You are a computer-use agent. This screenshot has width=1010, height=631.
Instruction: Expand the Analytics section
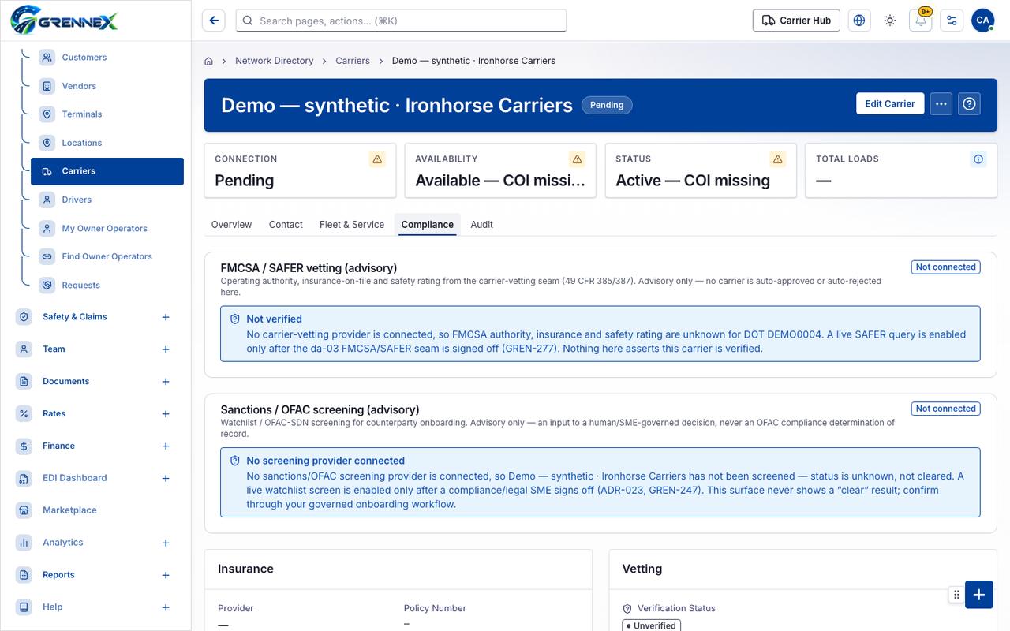click(166, 543)
